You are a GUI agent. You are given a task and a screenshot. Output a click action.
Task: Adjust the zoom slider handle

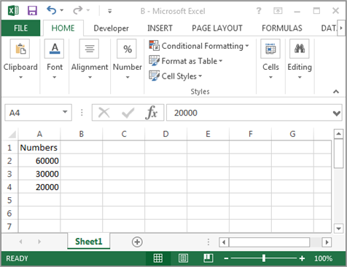pos(264,258)
